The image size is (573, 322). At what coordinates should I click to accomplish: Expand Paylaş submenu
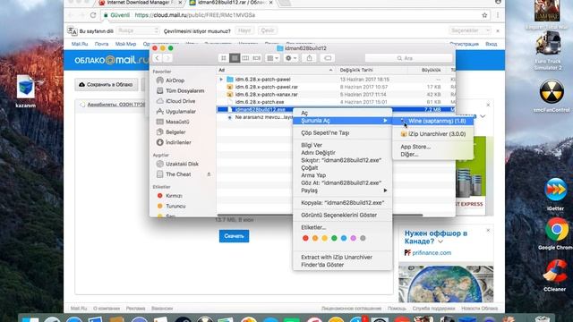(x=342, y=191)
